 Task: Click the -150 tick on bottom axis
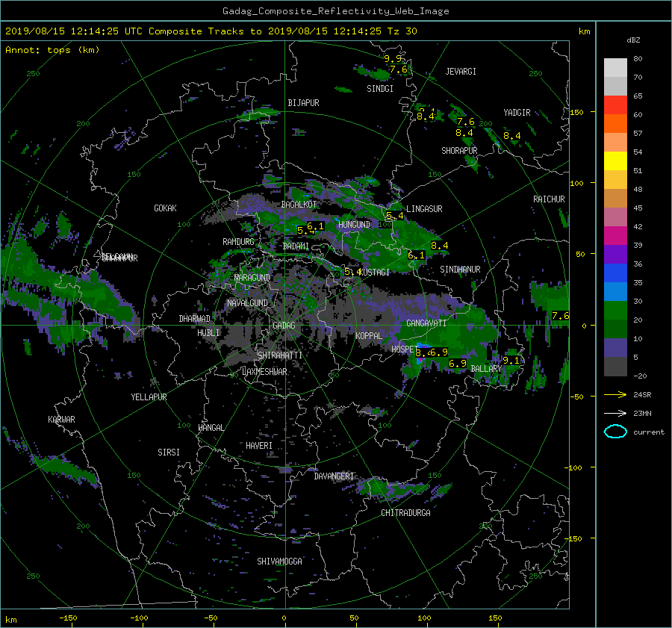click(68, 618)
